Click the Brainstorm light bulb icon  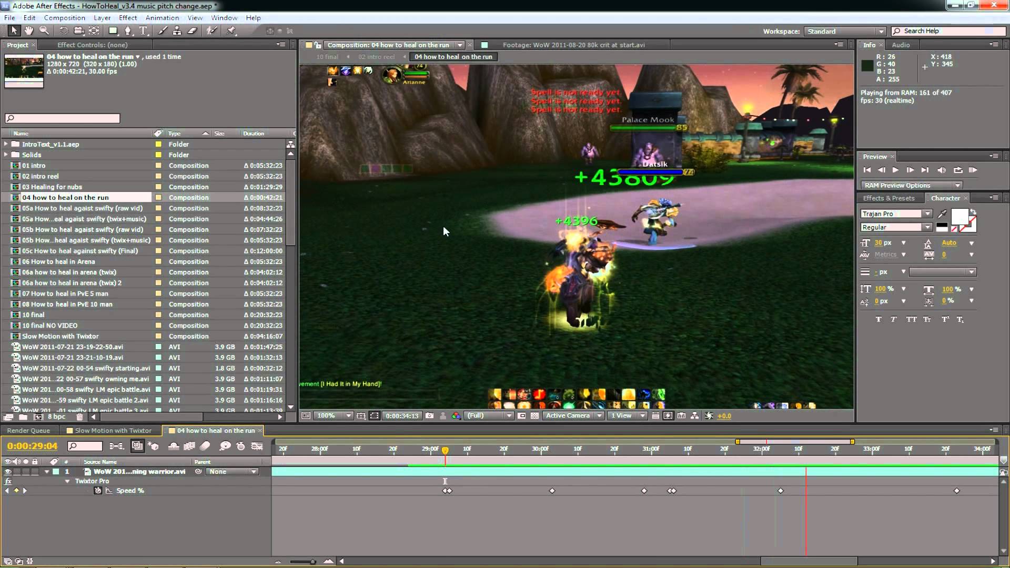(x=225, y=446)
